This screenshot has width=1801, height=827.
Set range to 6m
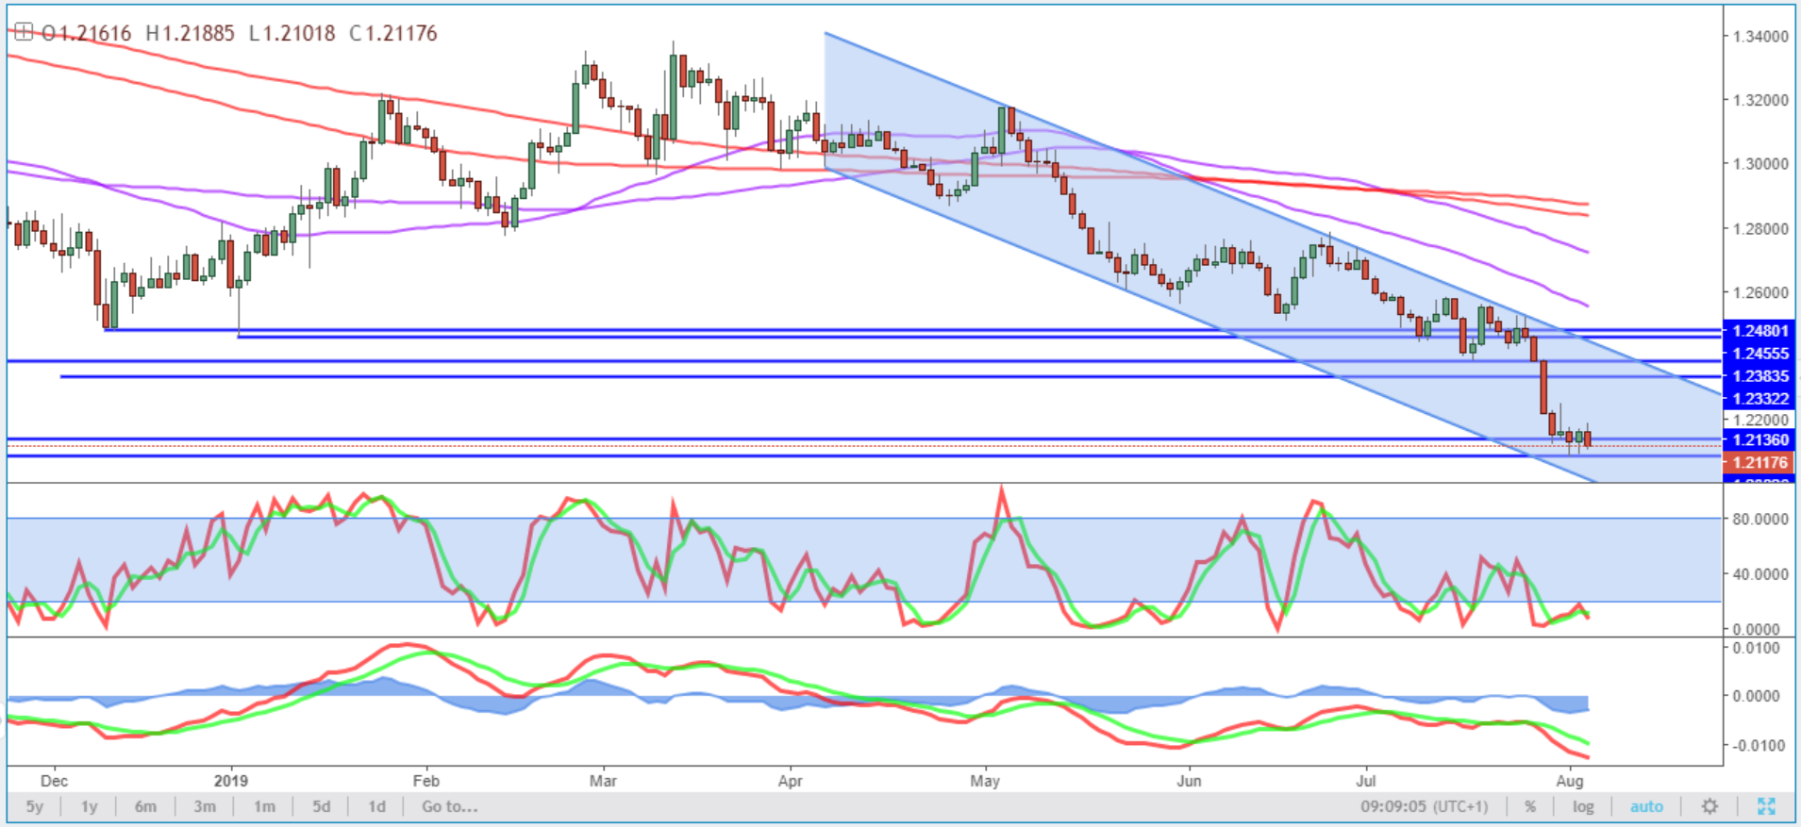pos(145,806)
